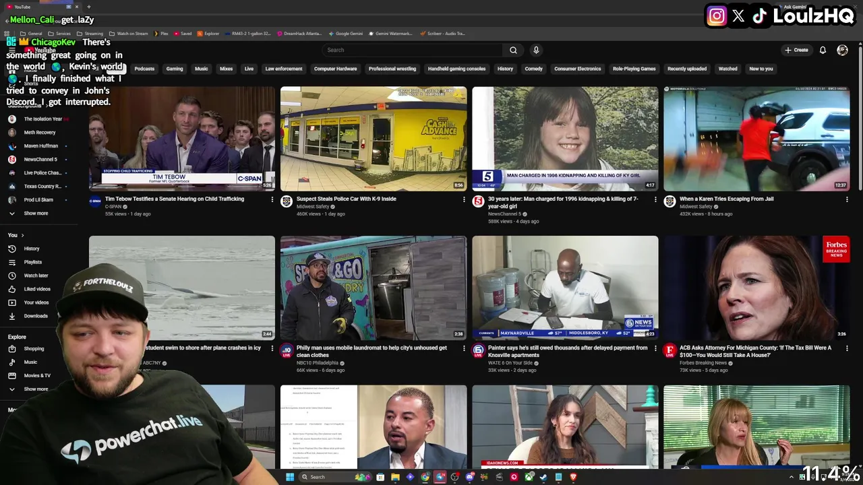Viewport: 863px width, 485px height.
Task: Open the account avatar menu
Action: click(x=842, y=50)
